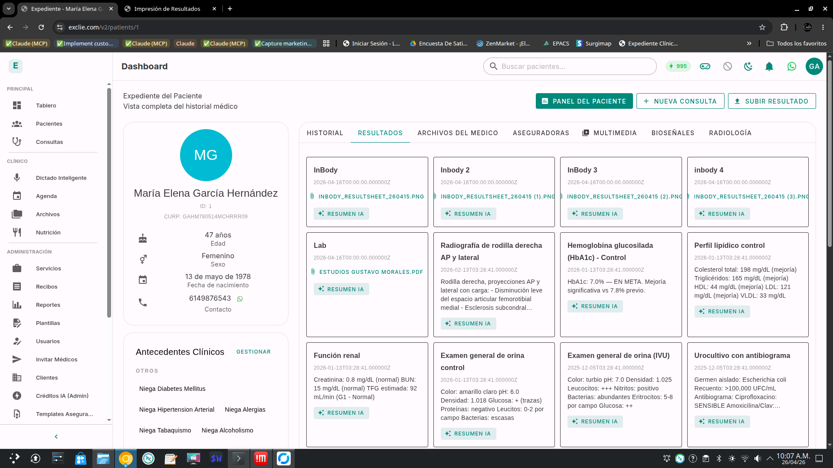Click the WhatsApp icon in top header

[x=791, y=66]
